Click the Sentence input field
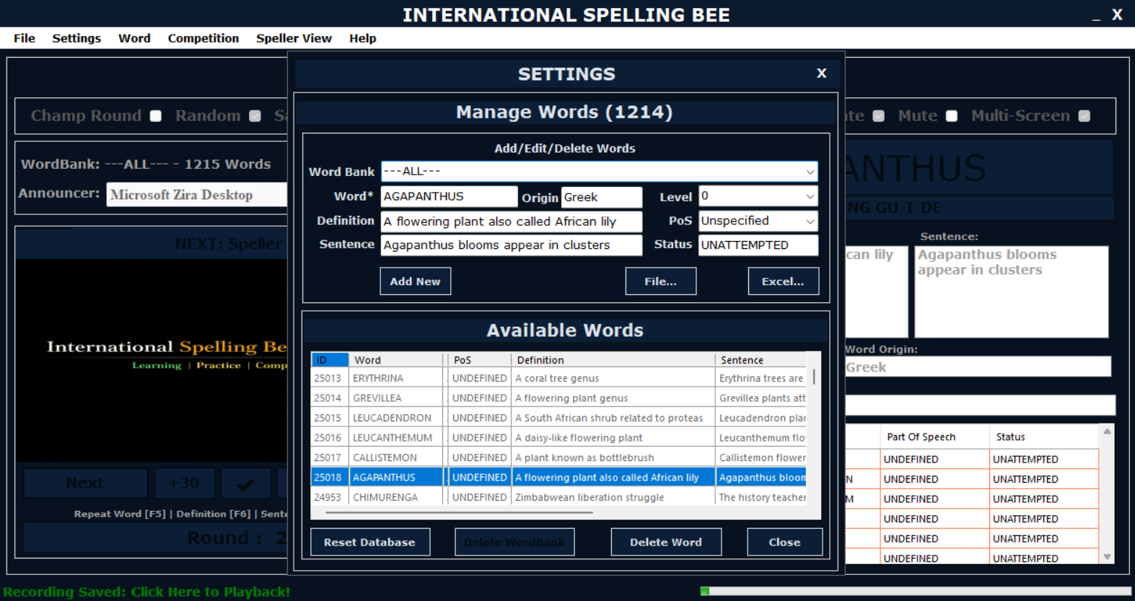 (x=511, y=245)
